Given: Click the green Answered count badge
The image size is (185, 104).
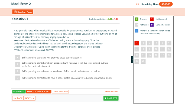Looking at the screenshot, I should click(137, 19).
